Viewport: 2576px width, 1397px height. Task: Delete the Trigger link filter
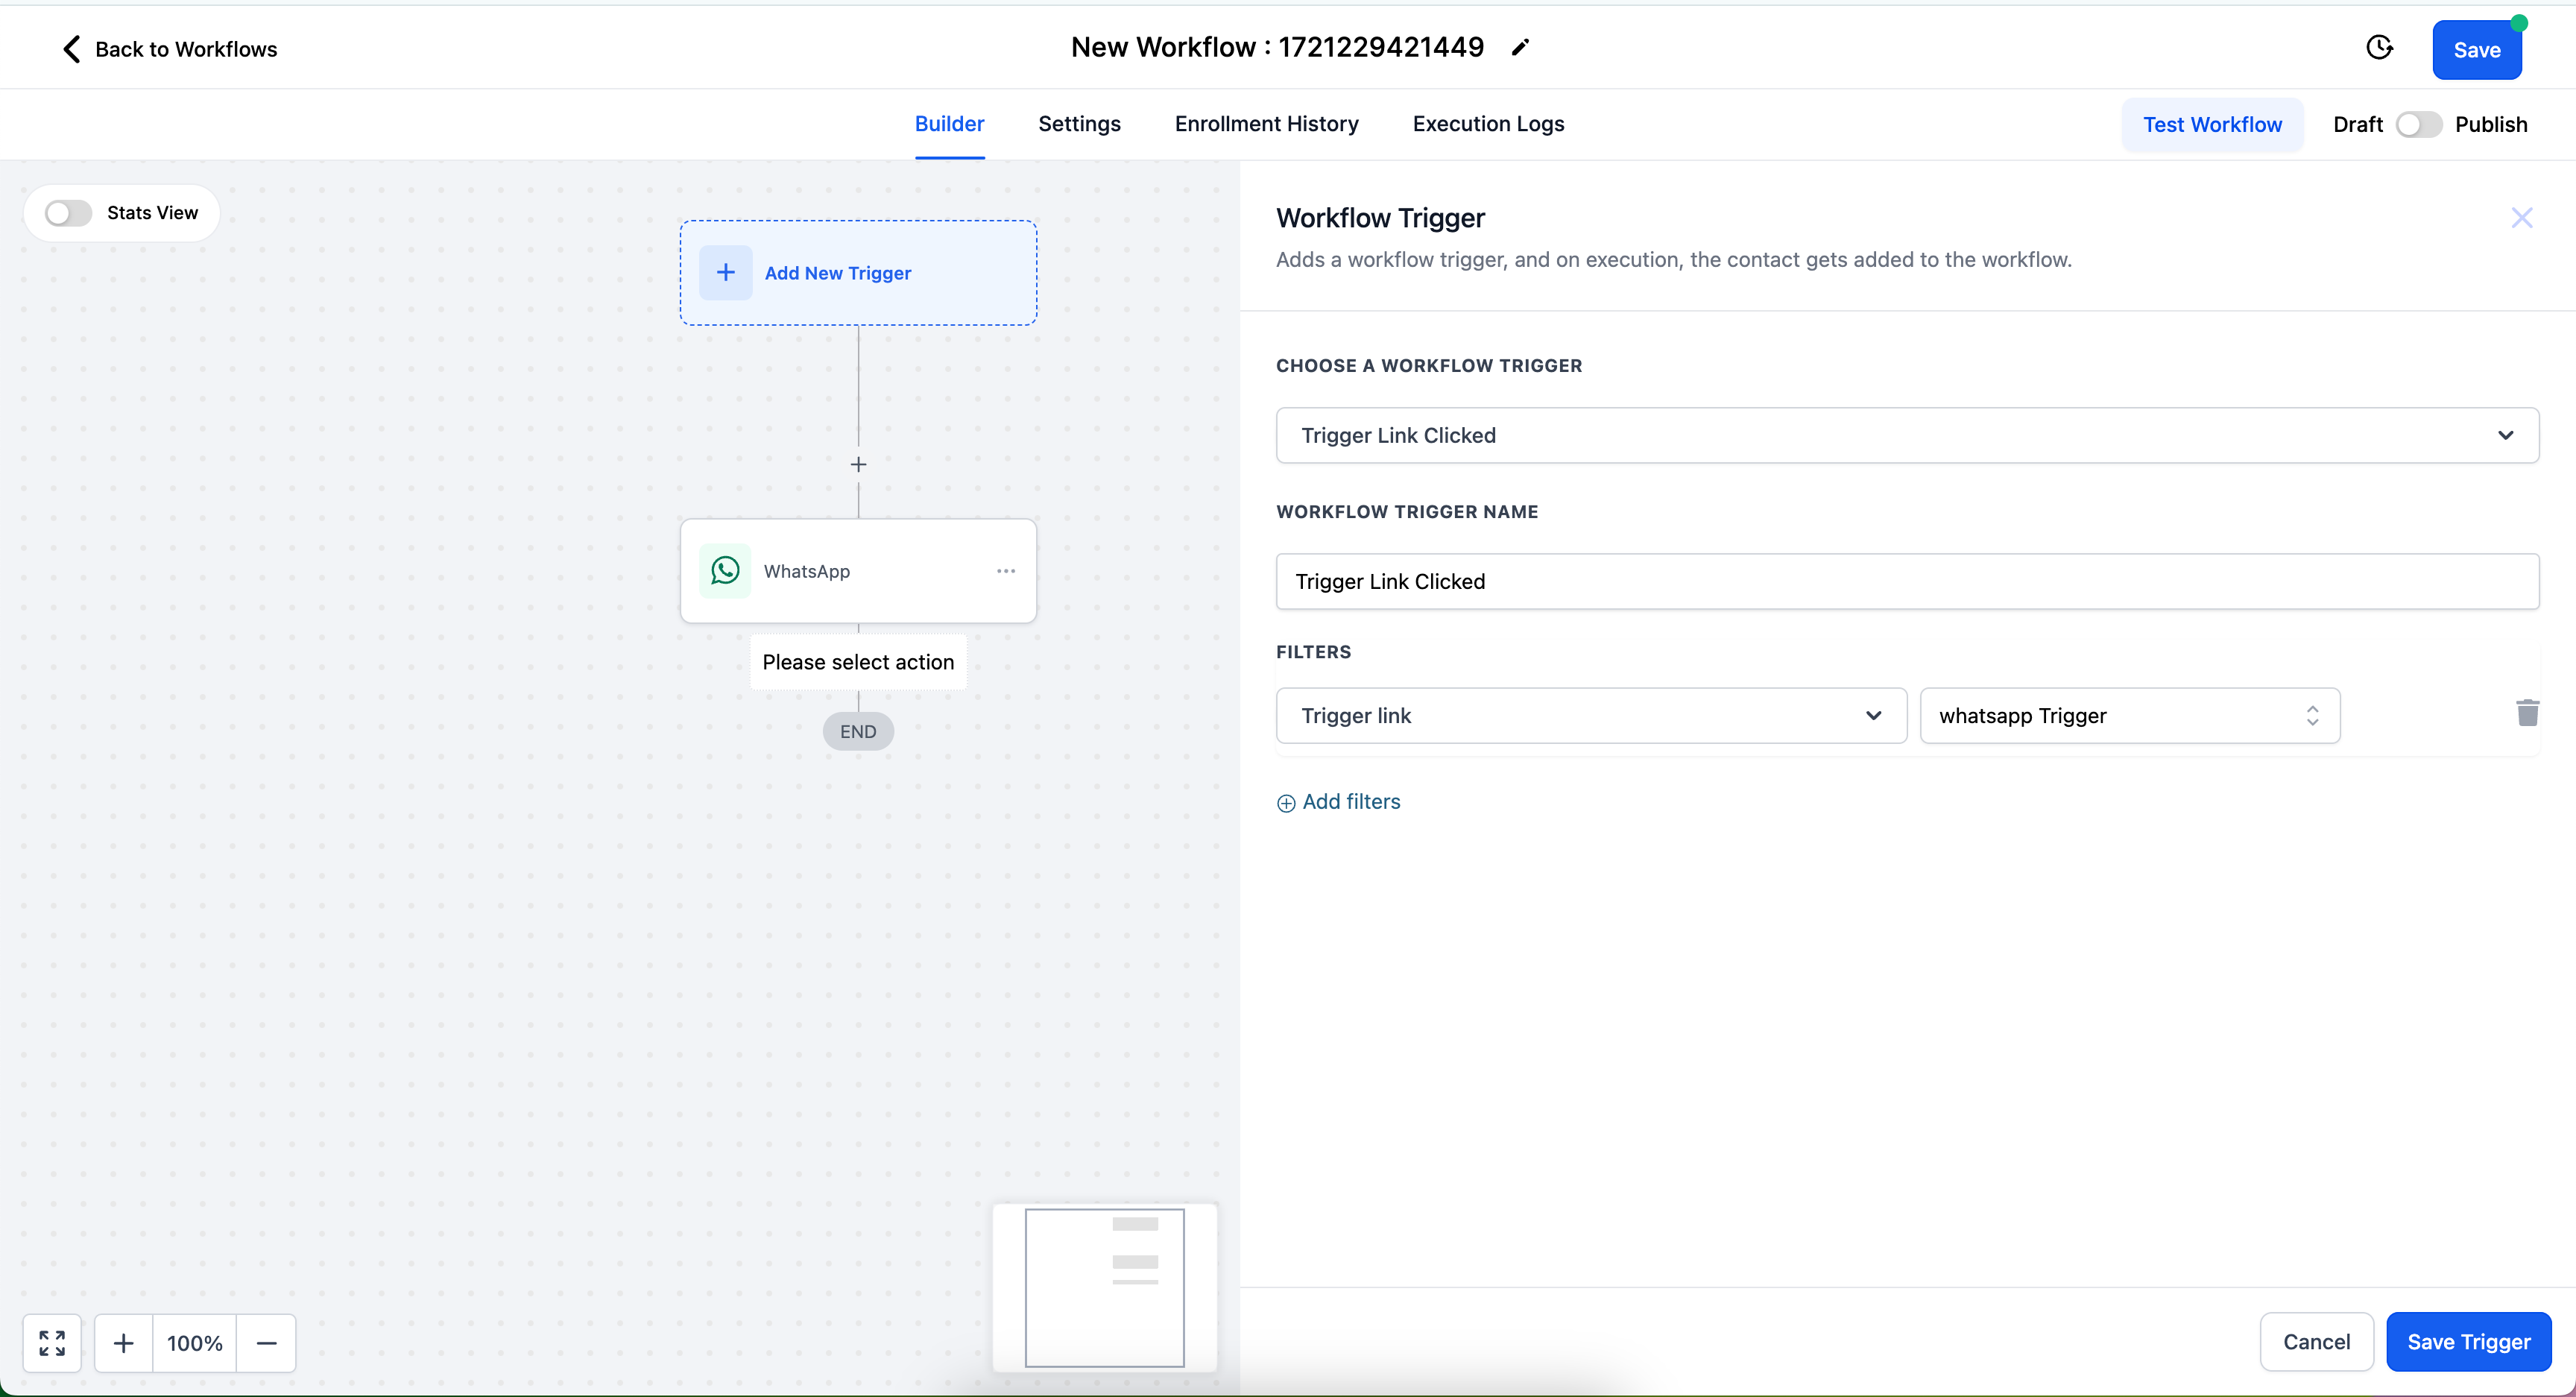(x=2527, y=713)
